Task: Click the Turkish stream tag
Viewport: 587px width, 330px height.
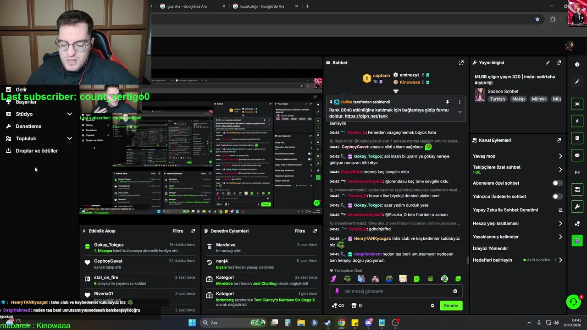Action: coord(497,99)
